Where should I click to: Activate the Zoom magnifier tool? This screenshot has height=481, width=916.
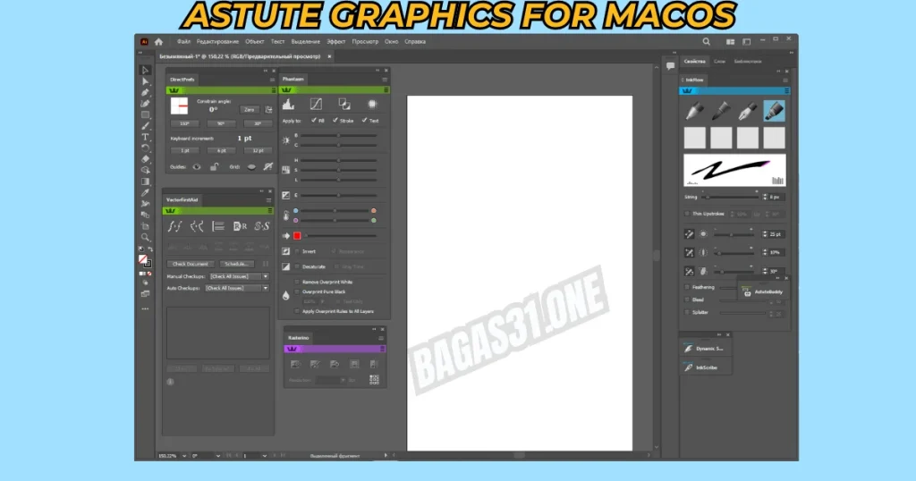coord(146,238)
